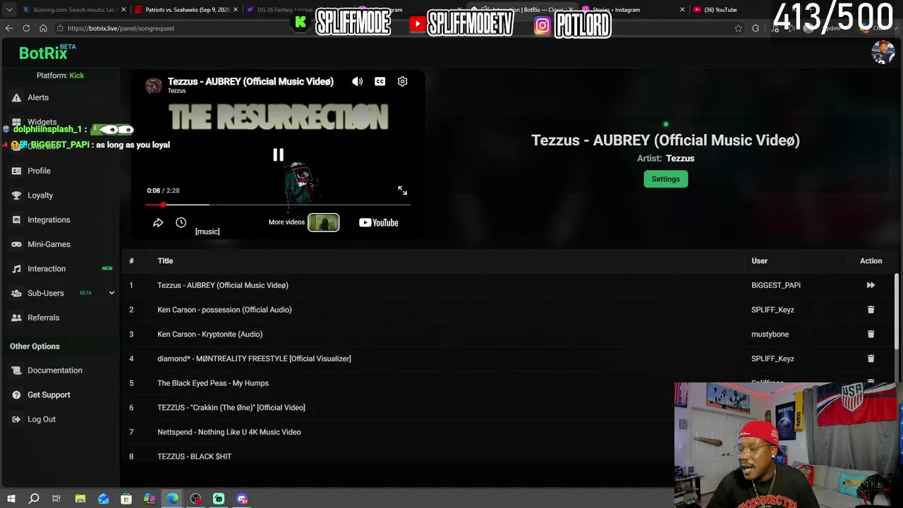Image resolution: width=903 pixels, height=508 pixels.
Task: Open the green Settings button
Action: [665, 179]
